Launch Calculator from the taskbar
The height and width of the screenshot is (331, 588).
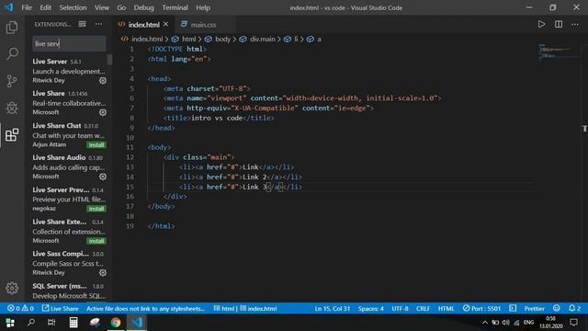tap(73, 323)
